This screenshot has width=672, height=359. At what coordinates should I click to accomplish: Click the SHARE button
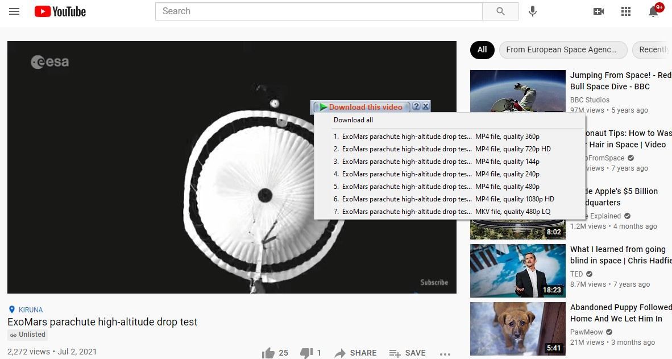tap(356, 353)
